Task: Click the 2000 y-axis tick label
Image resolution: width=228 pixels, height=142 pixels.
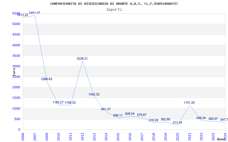Action: point(16,87)
